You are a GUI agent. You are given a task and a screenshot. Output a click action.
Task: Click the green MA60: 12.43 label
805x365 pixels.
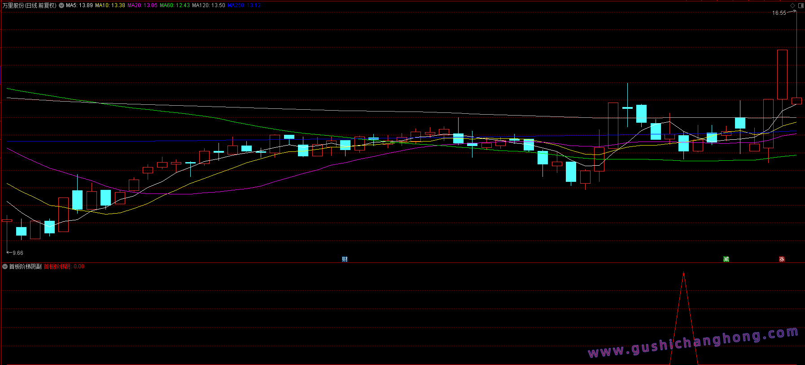tap(175, 5)
